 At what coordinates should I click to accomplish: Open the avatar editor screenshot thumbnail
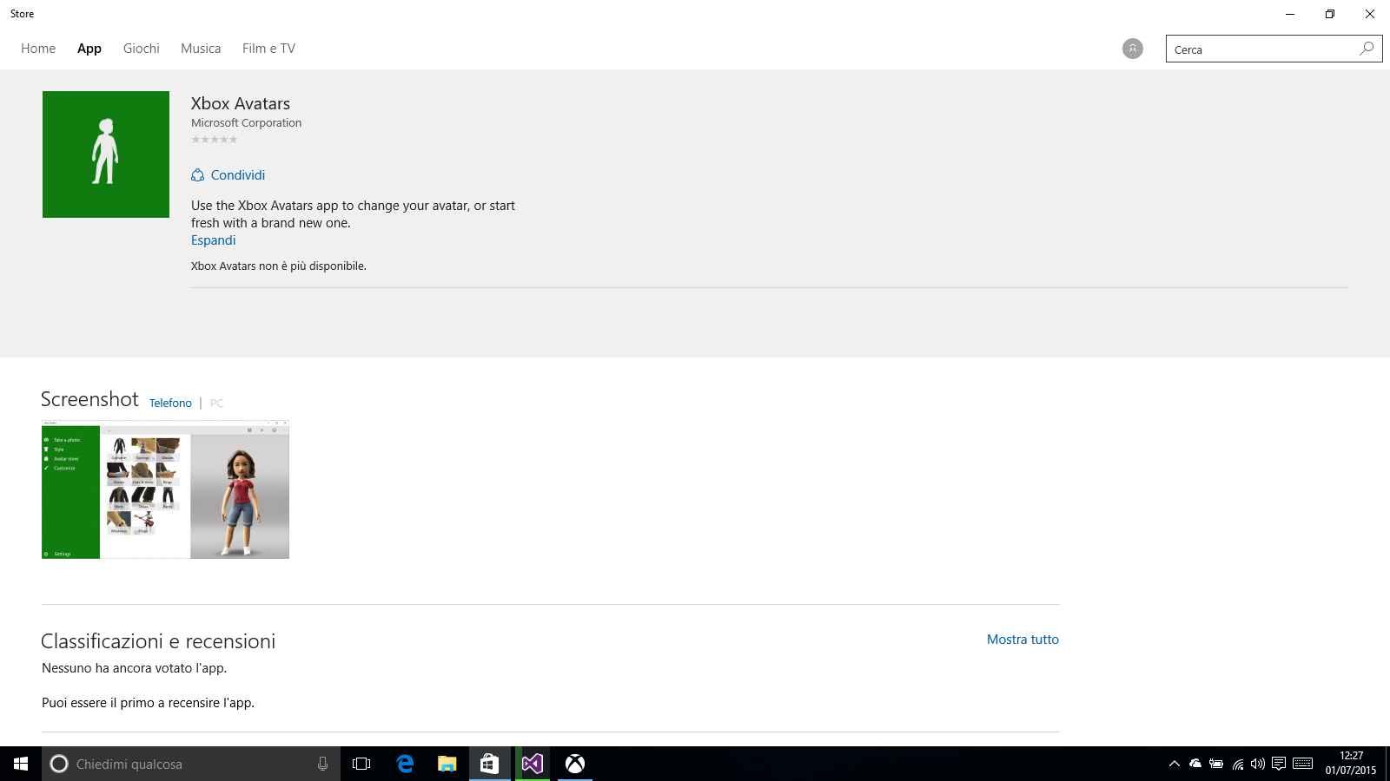(x=165, y=489)
